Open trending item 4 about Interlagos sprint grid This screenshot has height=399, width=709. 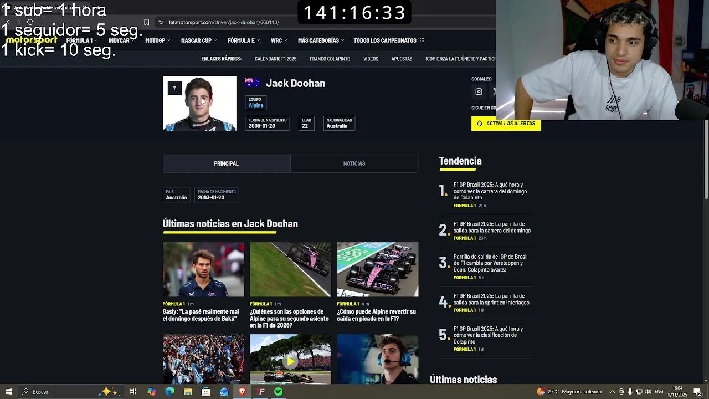click(x=491, y=299)
